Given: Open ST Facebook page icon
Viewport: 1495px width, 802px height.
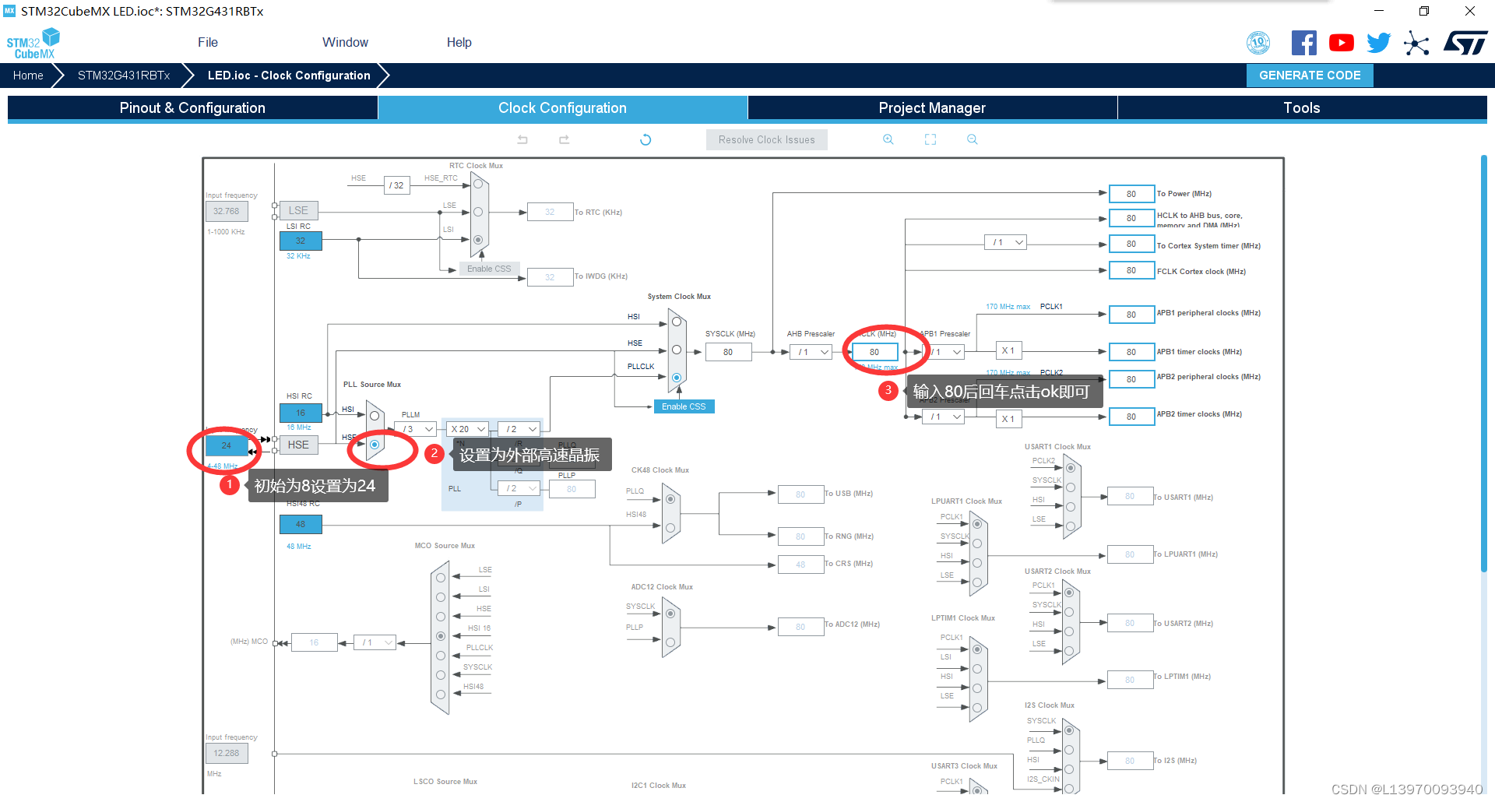Looking at the screenshot, I should click(1303, 43).
